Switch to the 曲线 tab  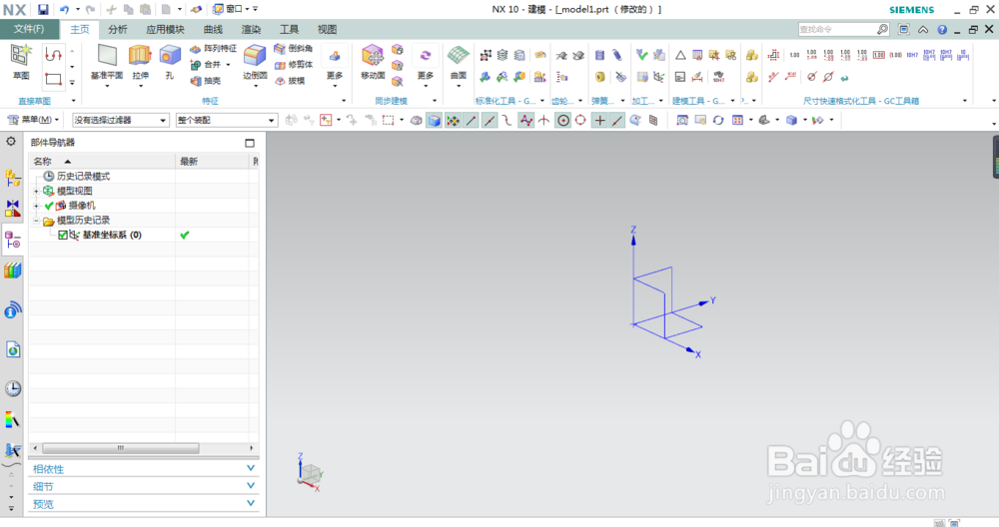213,29
